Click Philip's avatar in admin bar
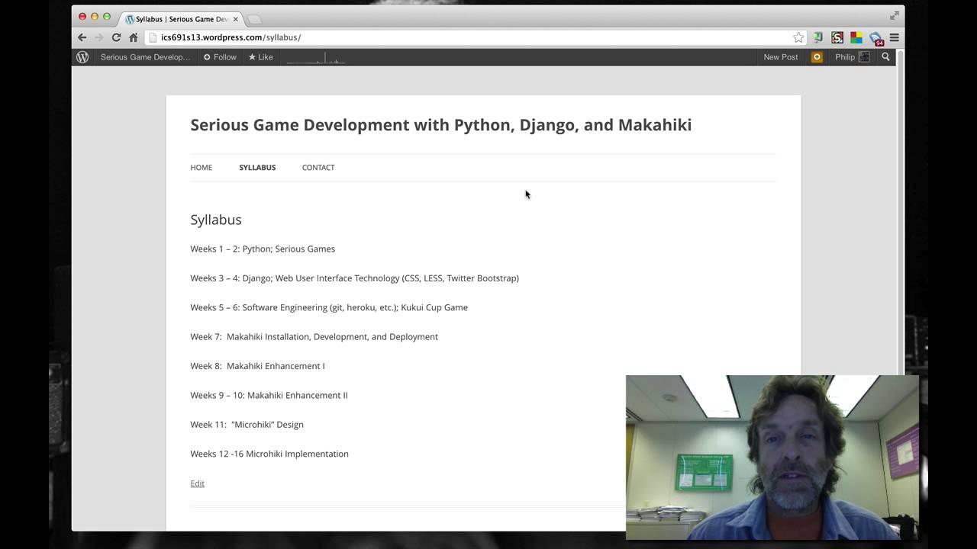This screenshot has width=977, height=549. click(x=864, y=57)
